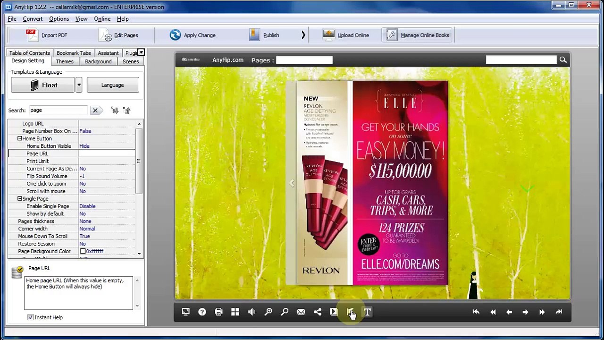Clear the search field with the X button

(x=95, y=110)
